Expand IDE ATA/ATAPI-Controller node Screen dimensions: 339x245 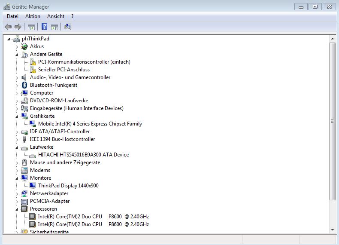[17, 132]
